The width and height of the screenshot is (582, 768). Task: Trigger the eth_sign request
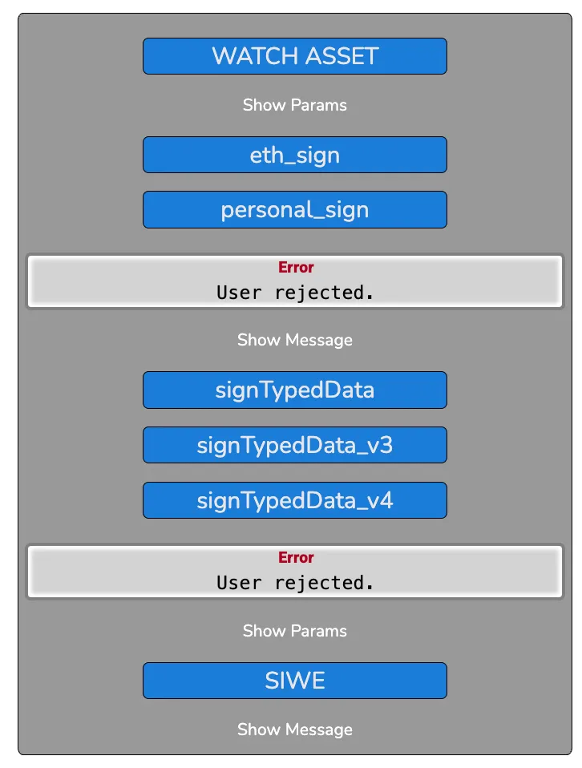[294, 154]
